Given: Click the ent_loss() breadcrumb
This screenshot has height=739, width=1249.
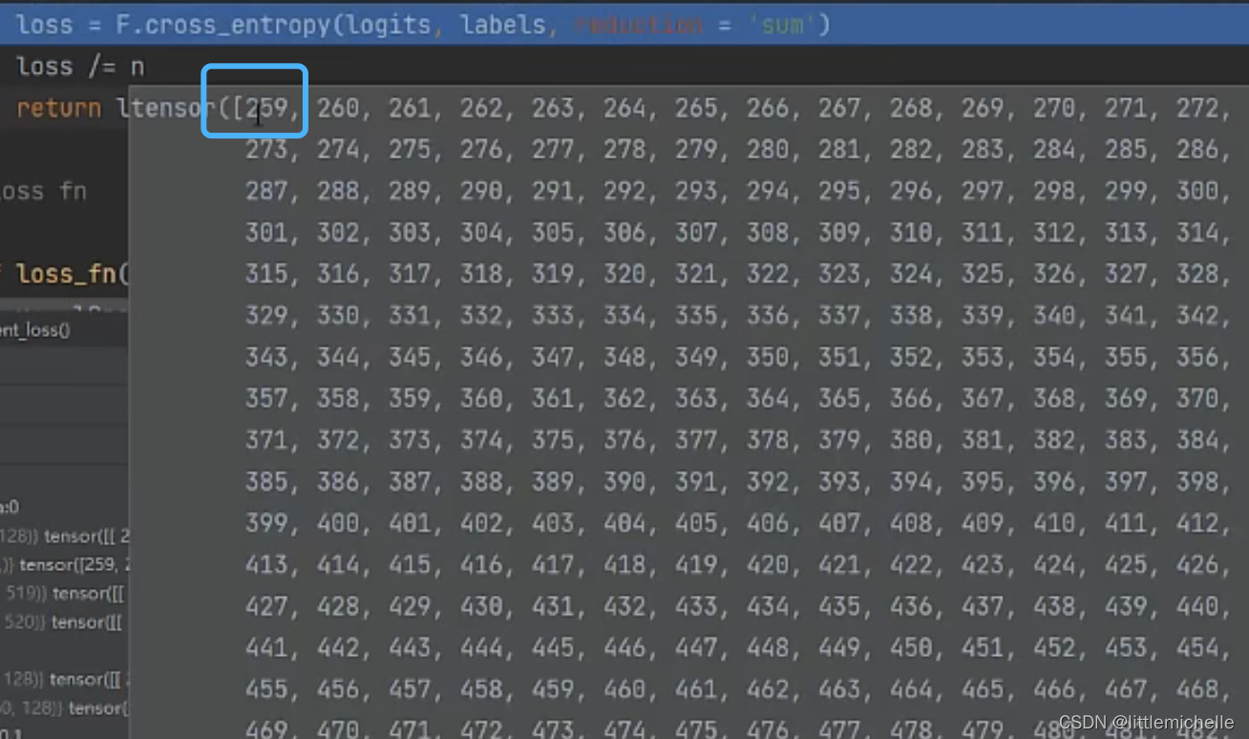Looking at the screenshot, I should coord(35,330).
